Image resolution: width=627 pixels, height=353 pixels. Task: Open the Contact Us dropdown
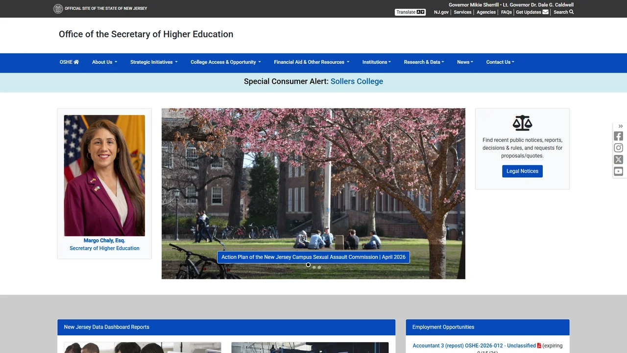(500, 62)
